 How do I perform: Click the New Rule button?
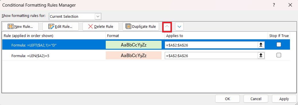[20, 26]
